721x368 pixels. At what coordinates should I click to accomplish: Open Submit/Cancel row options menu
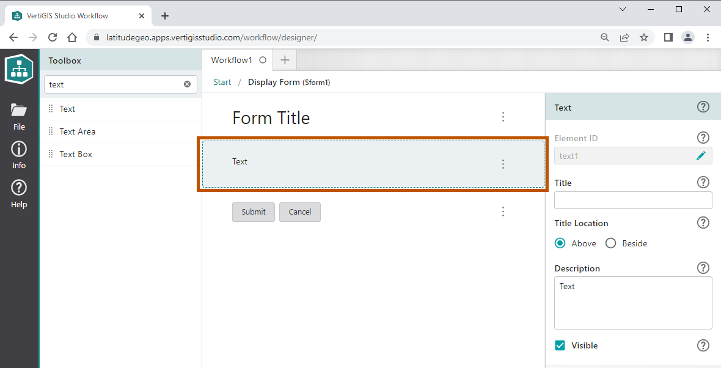click(x=503, y=212)
